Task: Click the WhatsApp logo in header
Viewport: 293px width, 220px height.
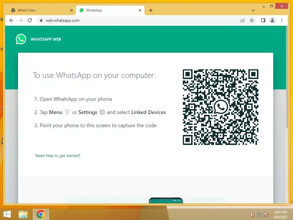Action: [x=21, y=39]
